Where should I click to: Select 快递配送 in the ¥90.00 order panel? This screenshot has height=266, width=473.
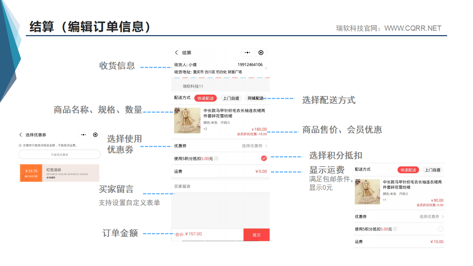click(x=408, y=170)
